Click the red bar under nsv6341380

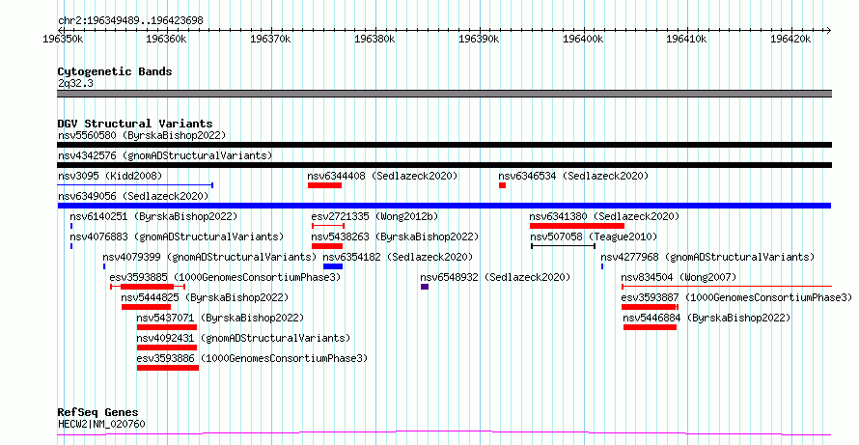[x=577, y=226]
